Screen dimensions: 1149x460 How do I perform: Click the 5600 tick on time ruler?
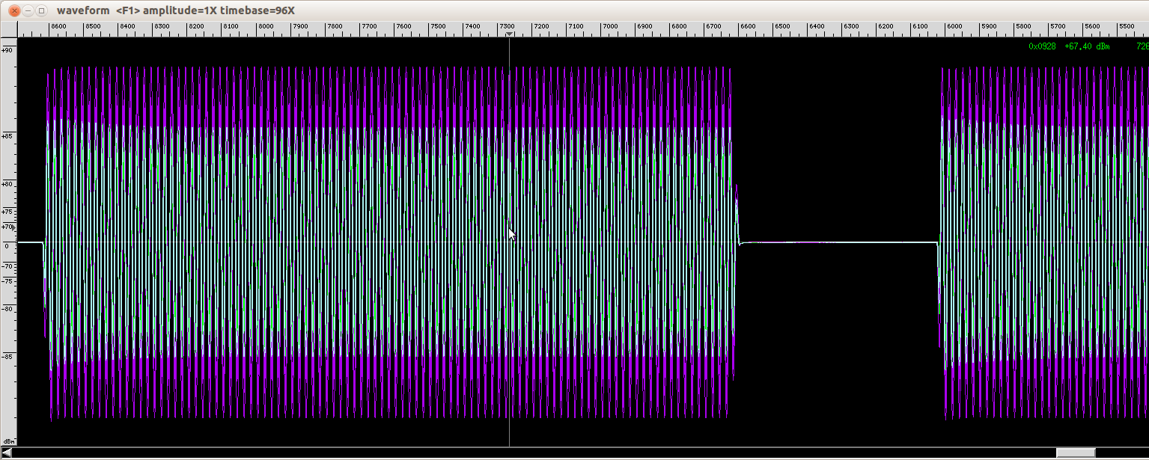point(1092,26)
